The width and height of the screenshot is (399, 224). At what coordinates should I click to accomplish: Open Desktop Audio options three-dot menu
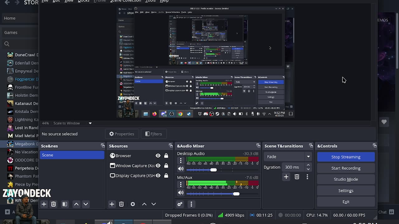point(181,161)
